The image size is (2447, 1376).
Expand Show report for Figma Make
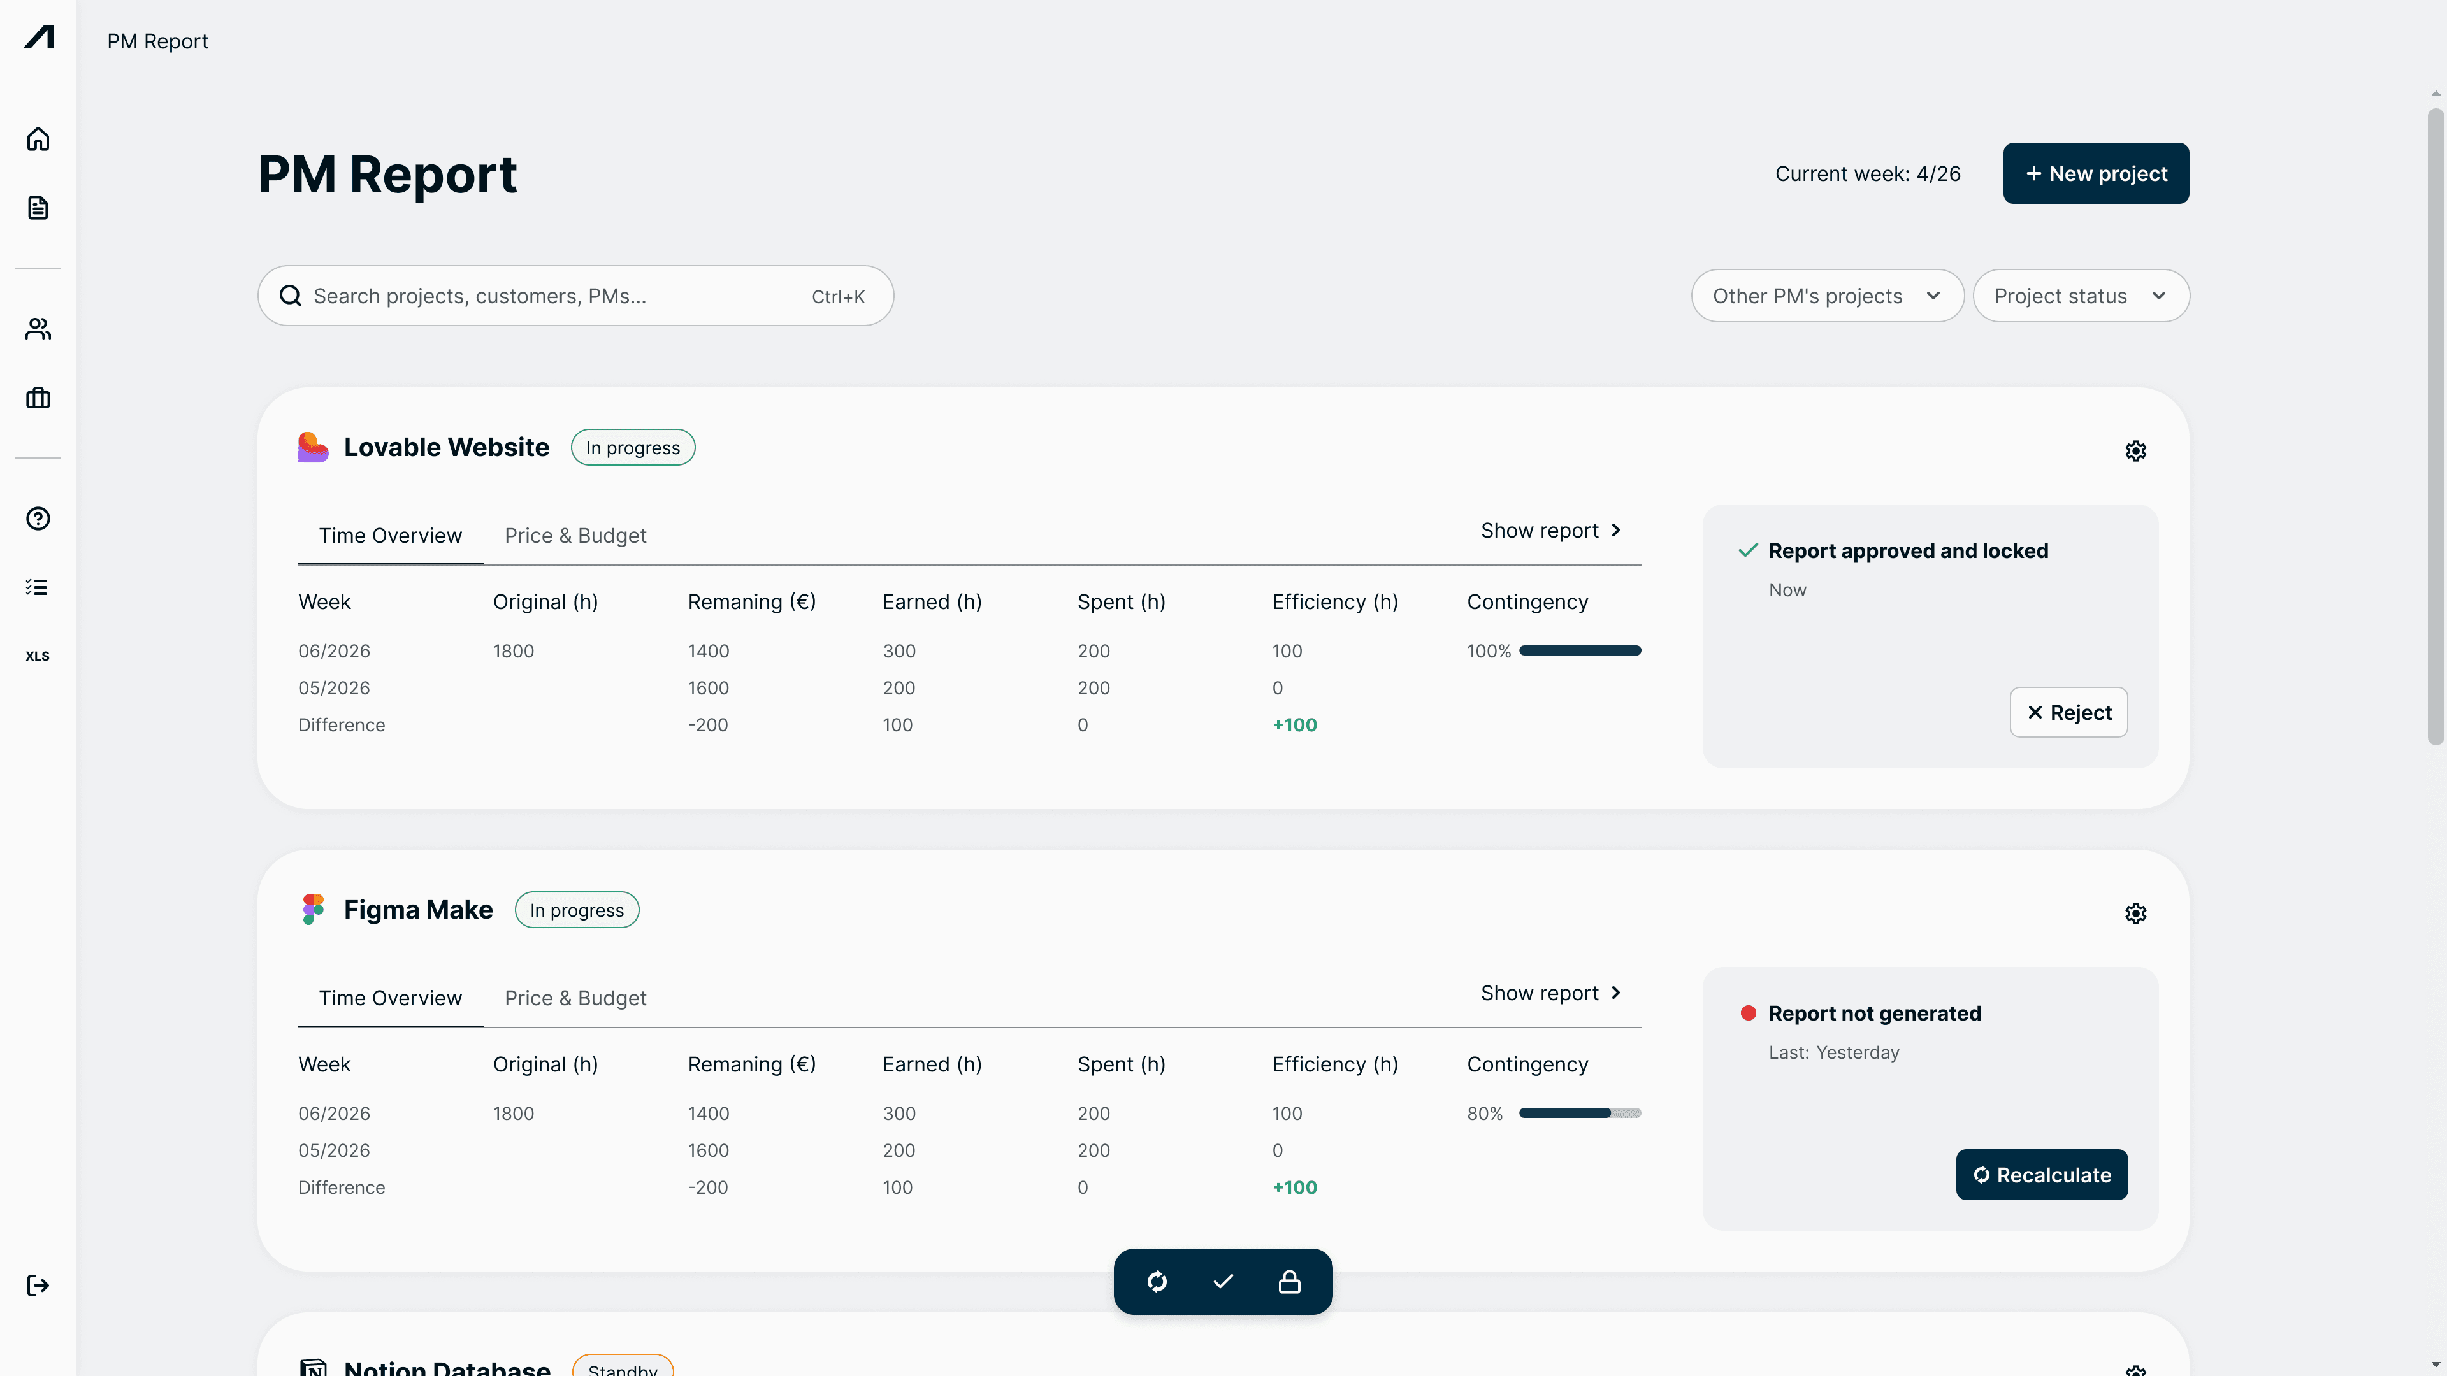coord(1550,993)
